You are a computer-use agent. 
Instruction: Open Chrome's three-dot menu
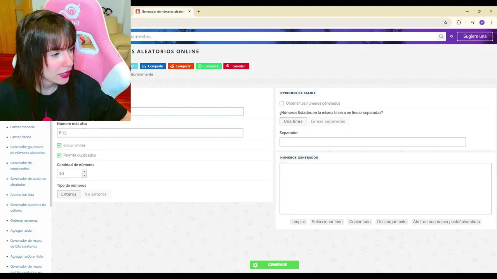[x=491, y=22]
